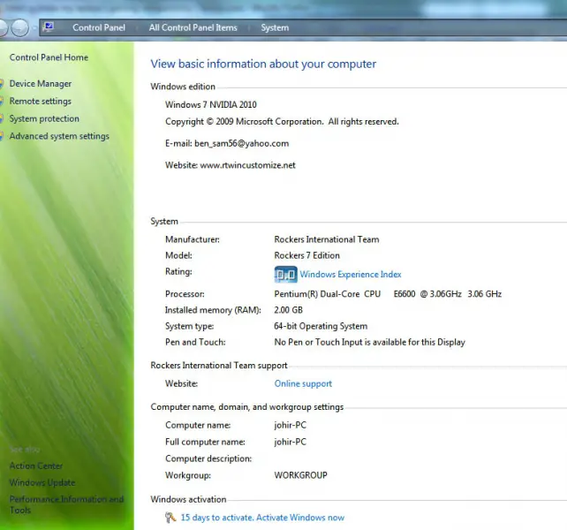Click the Pentium(R) Dual-Core CPU processor value
Viewport: 567px width, 530px height.
tap(388, 294)
